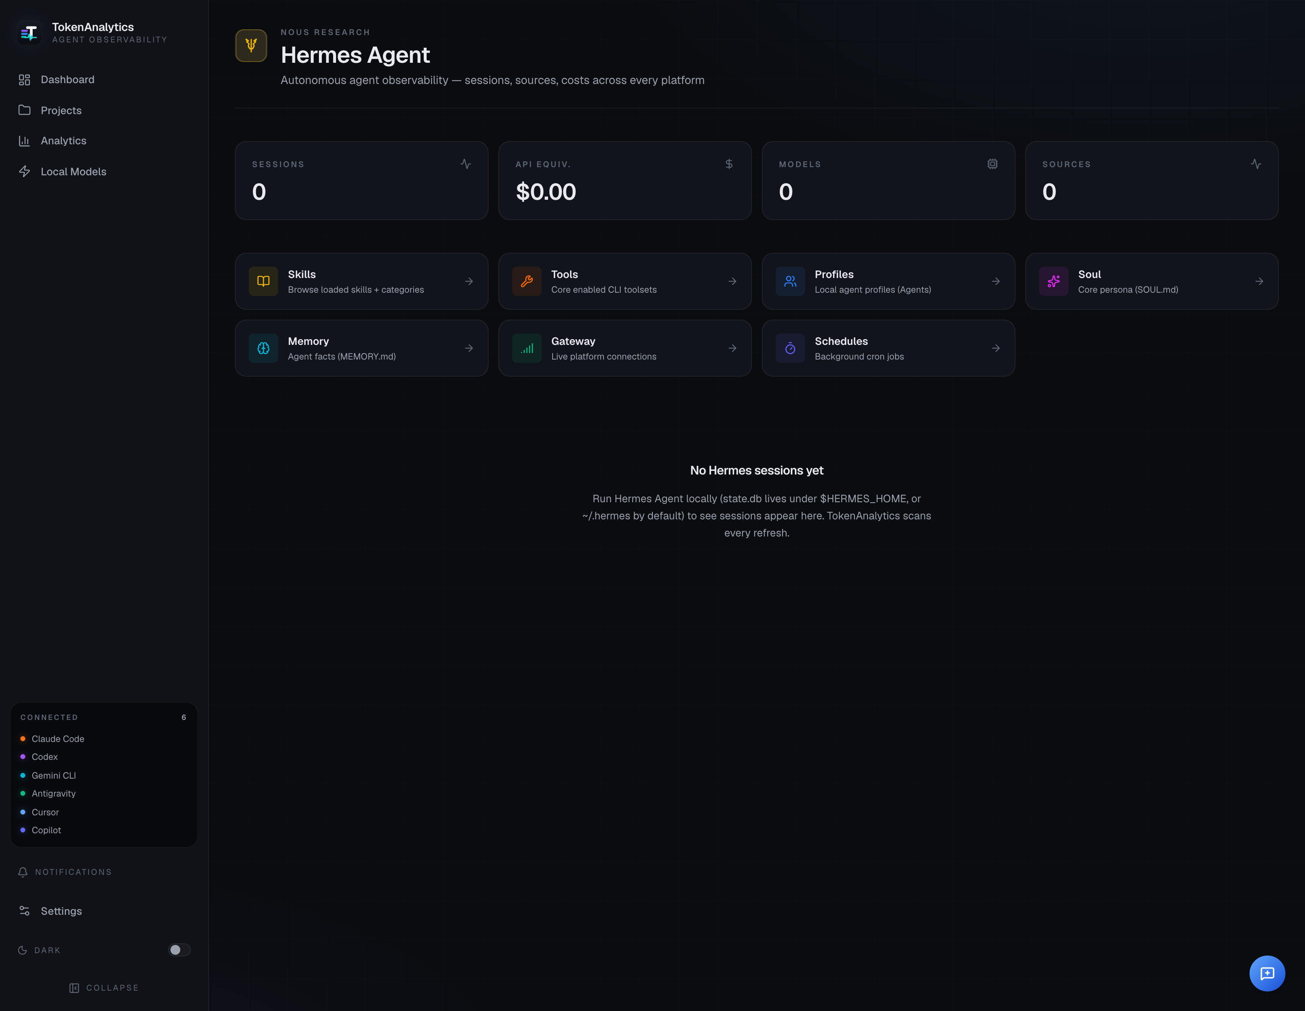
Task: Click the NOUS RESEARCH label
Action: [x=326, y=32]
